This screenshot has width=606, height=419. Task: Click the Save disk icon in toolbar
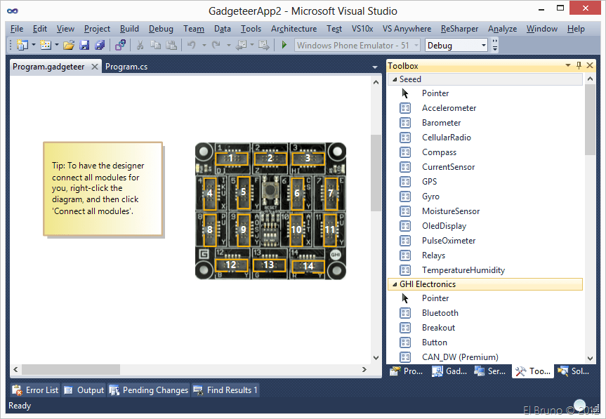coord(84,46)
